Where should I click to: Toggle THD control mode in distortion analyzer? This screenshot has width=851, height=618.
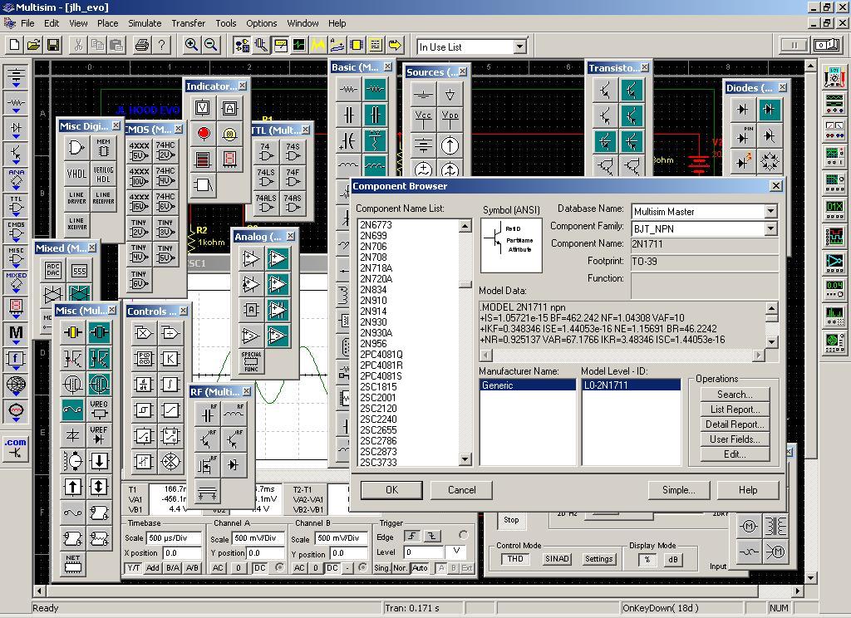point(515,559)
